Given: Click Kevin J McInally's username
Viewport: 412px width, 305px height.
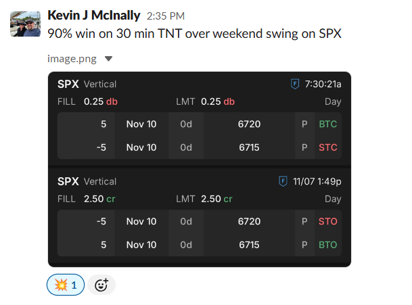Looking at the screenshot, I should coord(94,15).
